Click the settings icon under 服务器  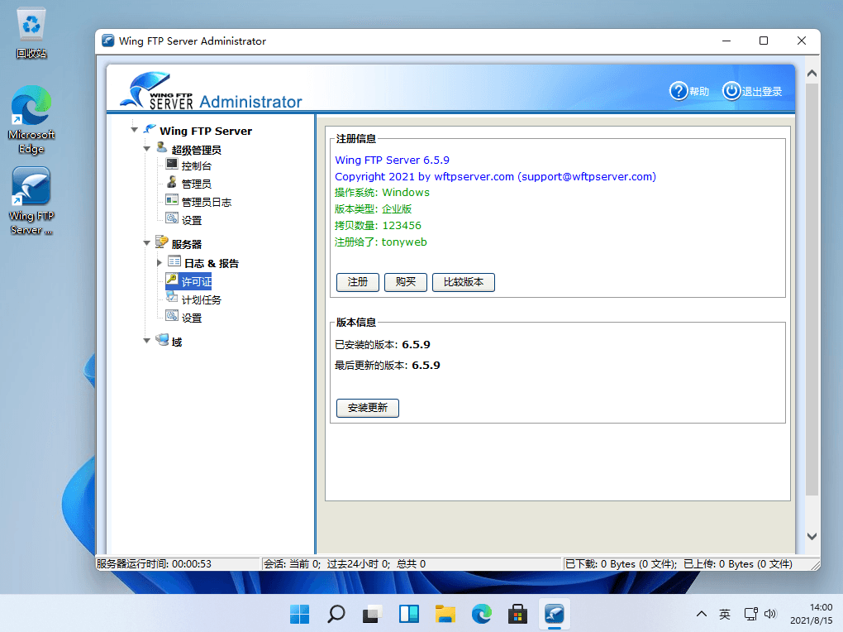(x=172, y=316)
